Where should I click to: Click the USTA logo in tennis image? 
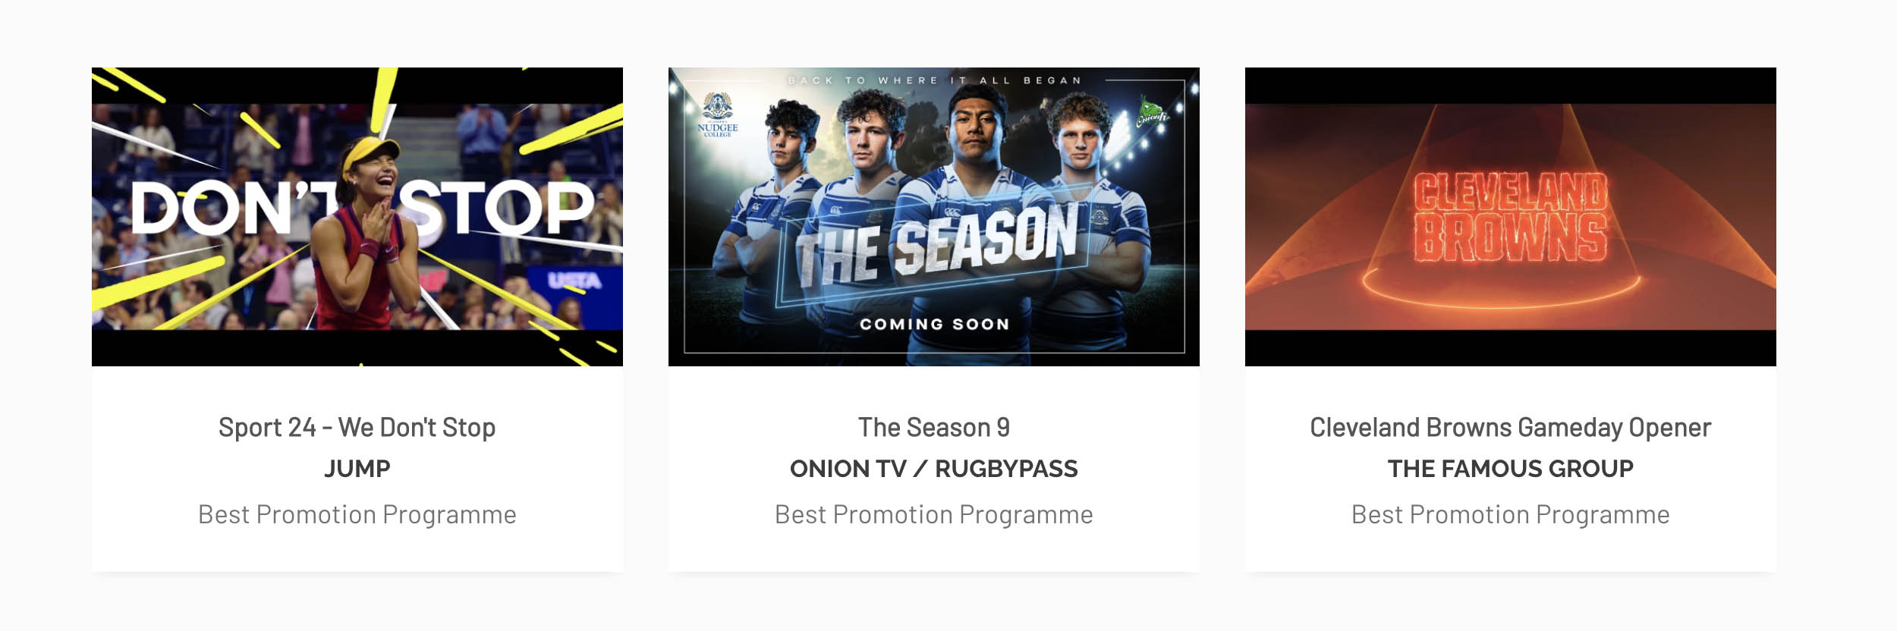(x=574, y=281)
